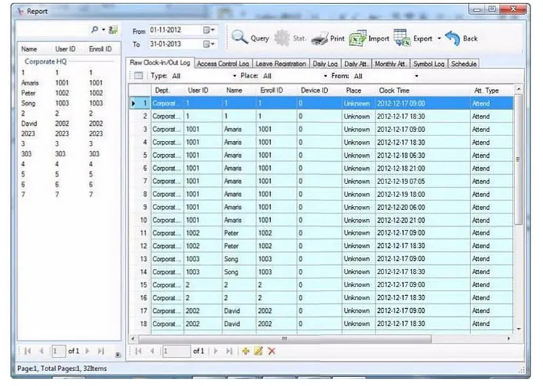Image resolution: width=543 pixels, height=386 pixels.
Task: Go to last page in log pager
Action: click(x=229, y=351)
